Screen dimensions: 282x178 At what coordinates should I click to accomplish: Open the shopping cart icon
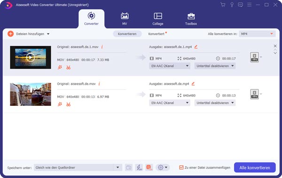tap(223, 5)
